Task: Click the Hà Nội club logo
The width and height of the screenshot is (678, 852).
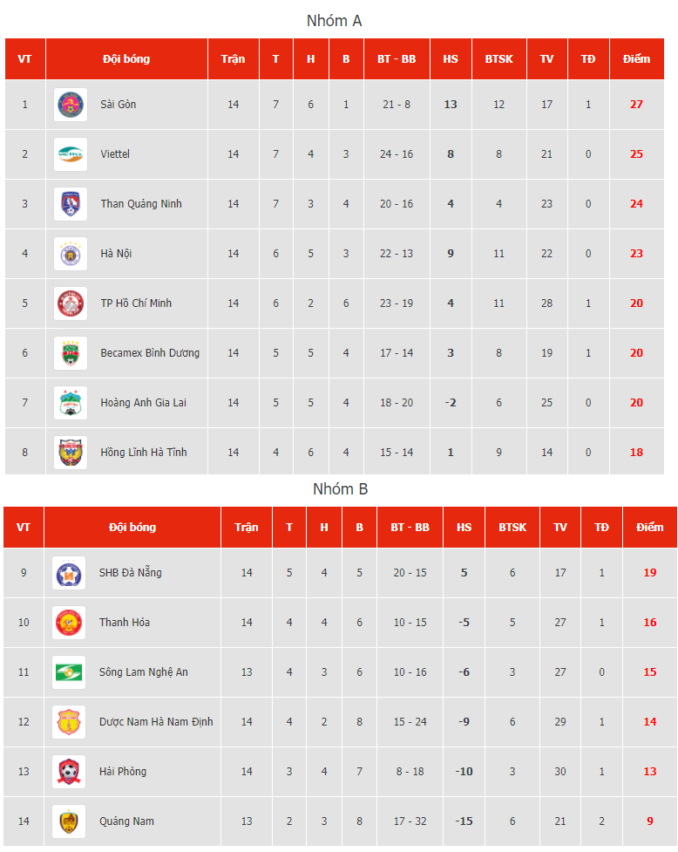Action: point(71,254)
